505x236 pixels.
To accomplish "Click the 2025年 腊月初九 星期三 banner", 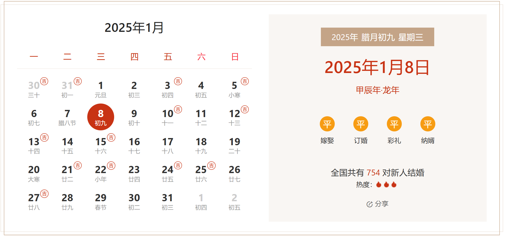I will click(378, 37).
